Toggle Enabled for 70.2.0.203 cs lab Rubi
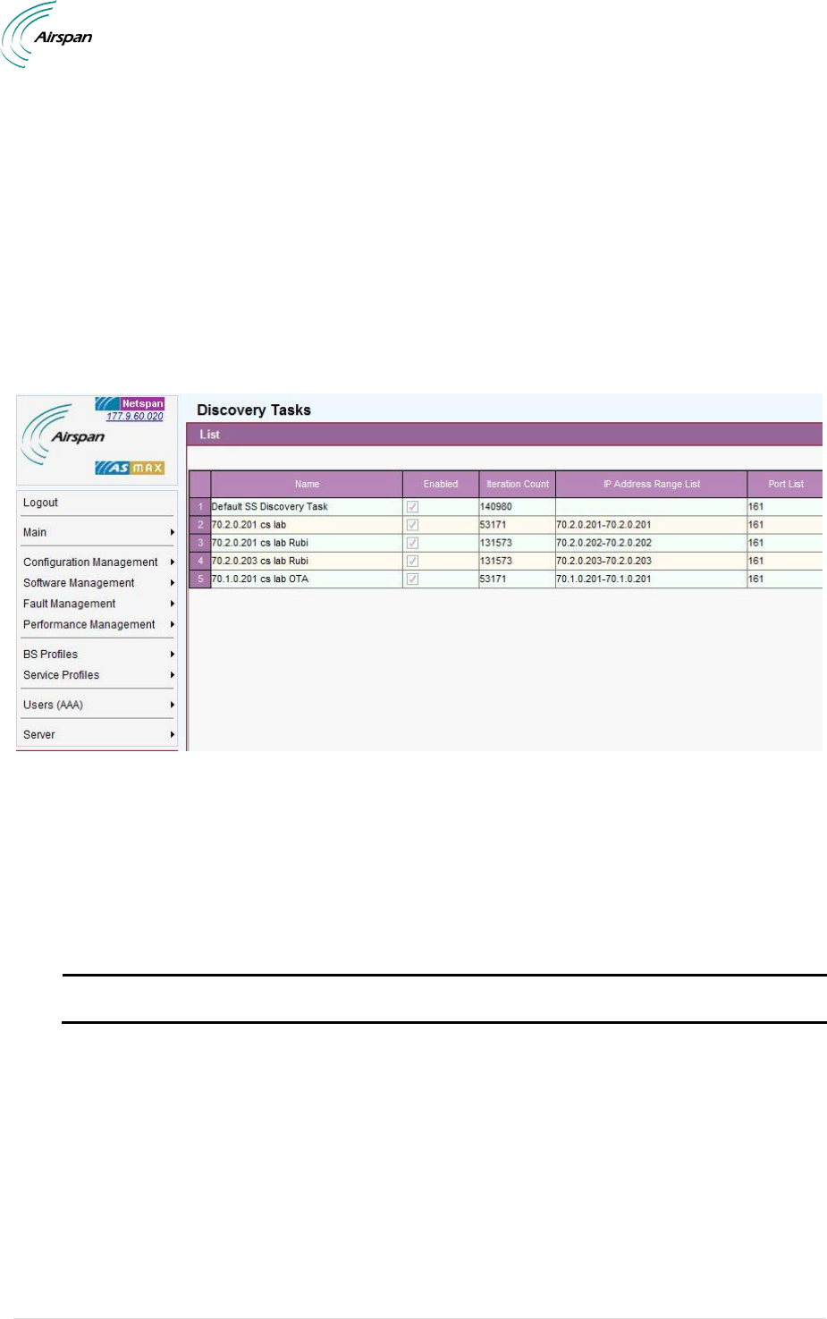Screen dimensions: 827x1319 pyautogui.click(x=412, y=561)
